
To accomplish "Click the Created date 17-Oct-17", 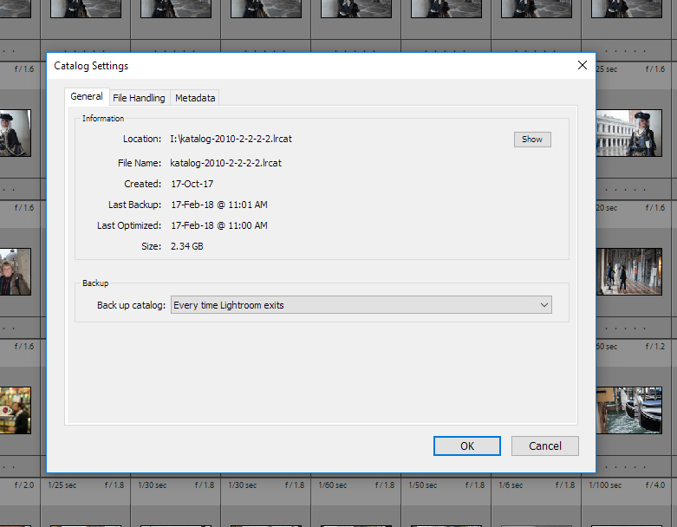I will [192, 184].
